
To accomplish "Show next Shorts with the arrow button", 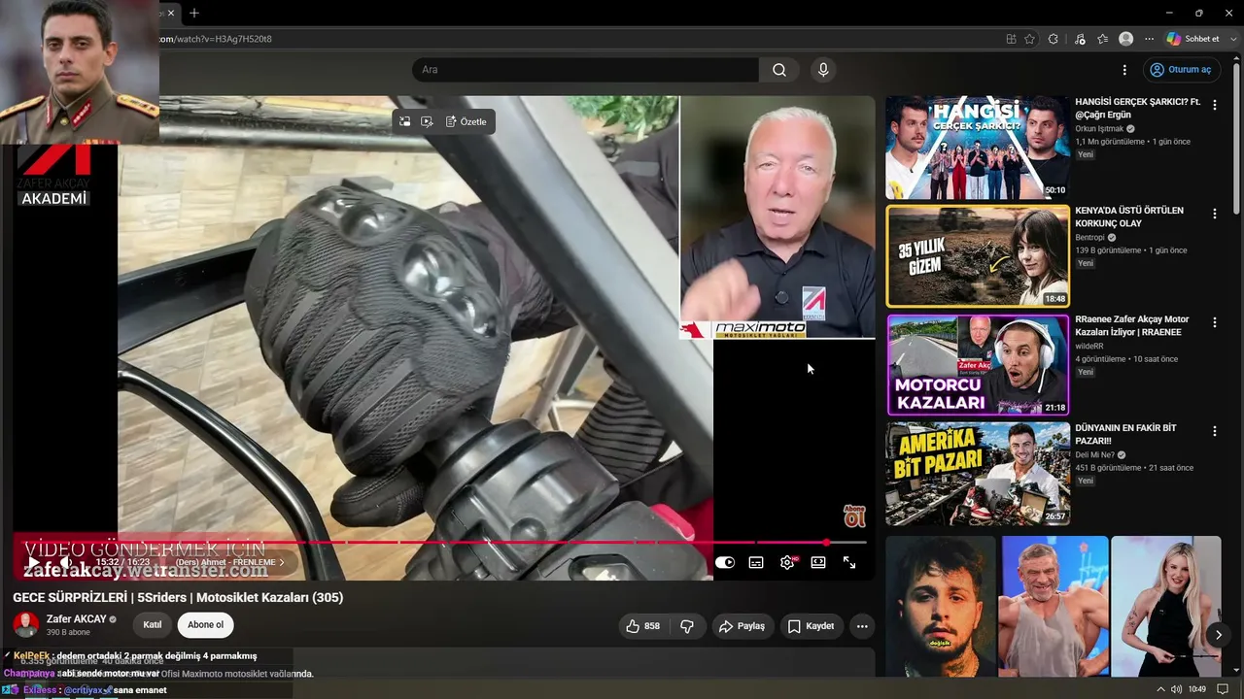I will pyautogui.click(x=1219, y=635).
